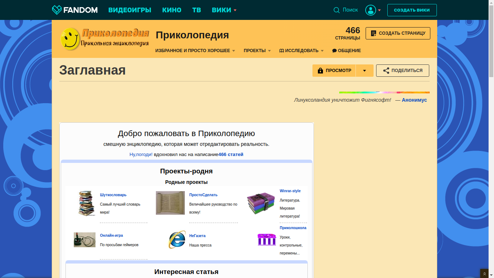This screenshot has width=494, height=278.
Task: Click the Проекты-родня heading
Action: tap(186, 171)
